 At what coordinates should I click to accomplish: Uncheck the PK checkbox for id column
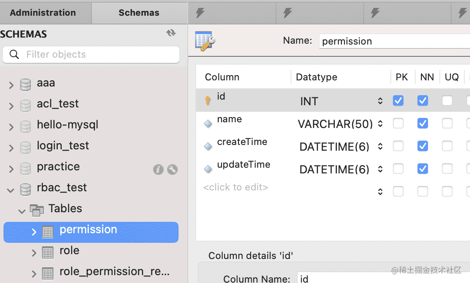click(x=398, y=101)
